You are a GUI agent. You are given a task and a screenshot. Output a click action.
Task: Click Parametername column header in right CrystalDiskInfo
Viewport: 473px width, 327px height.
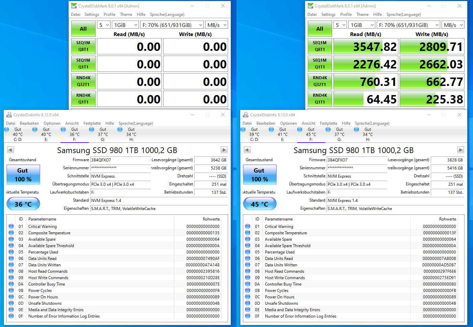(279, 219)
